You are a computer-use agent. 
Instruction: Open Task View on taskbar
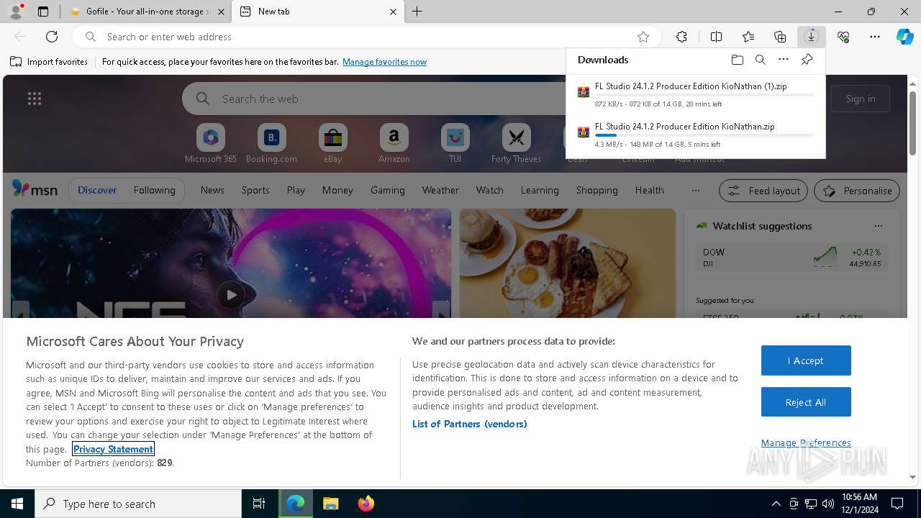[259, 504]
